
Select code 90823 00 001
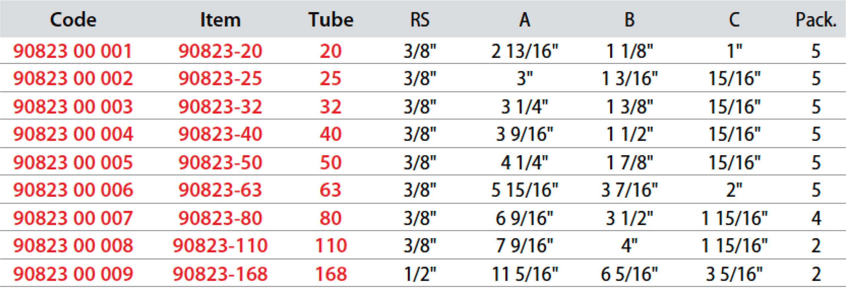click(x=72, y=51)
